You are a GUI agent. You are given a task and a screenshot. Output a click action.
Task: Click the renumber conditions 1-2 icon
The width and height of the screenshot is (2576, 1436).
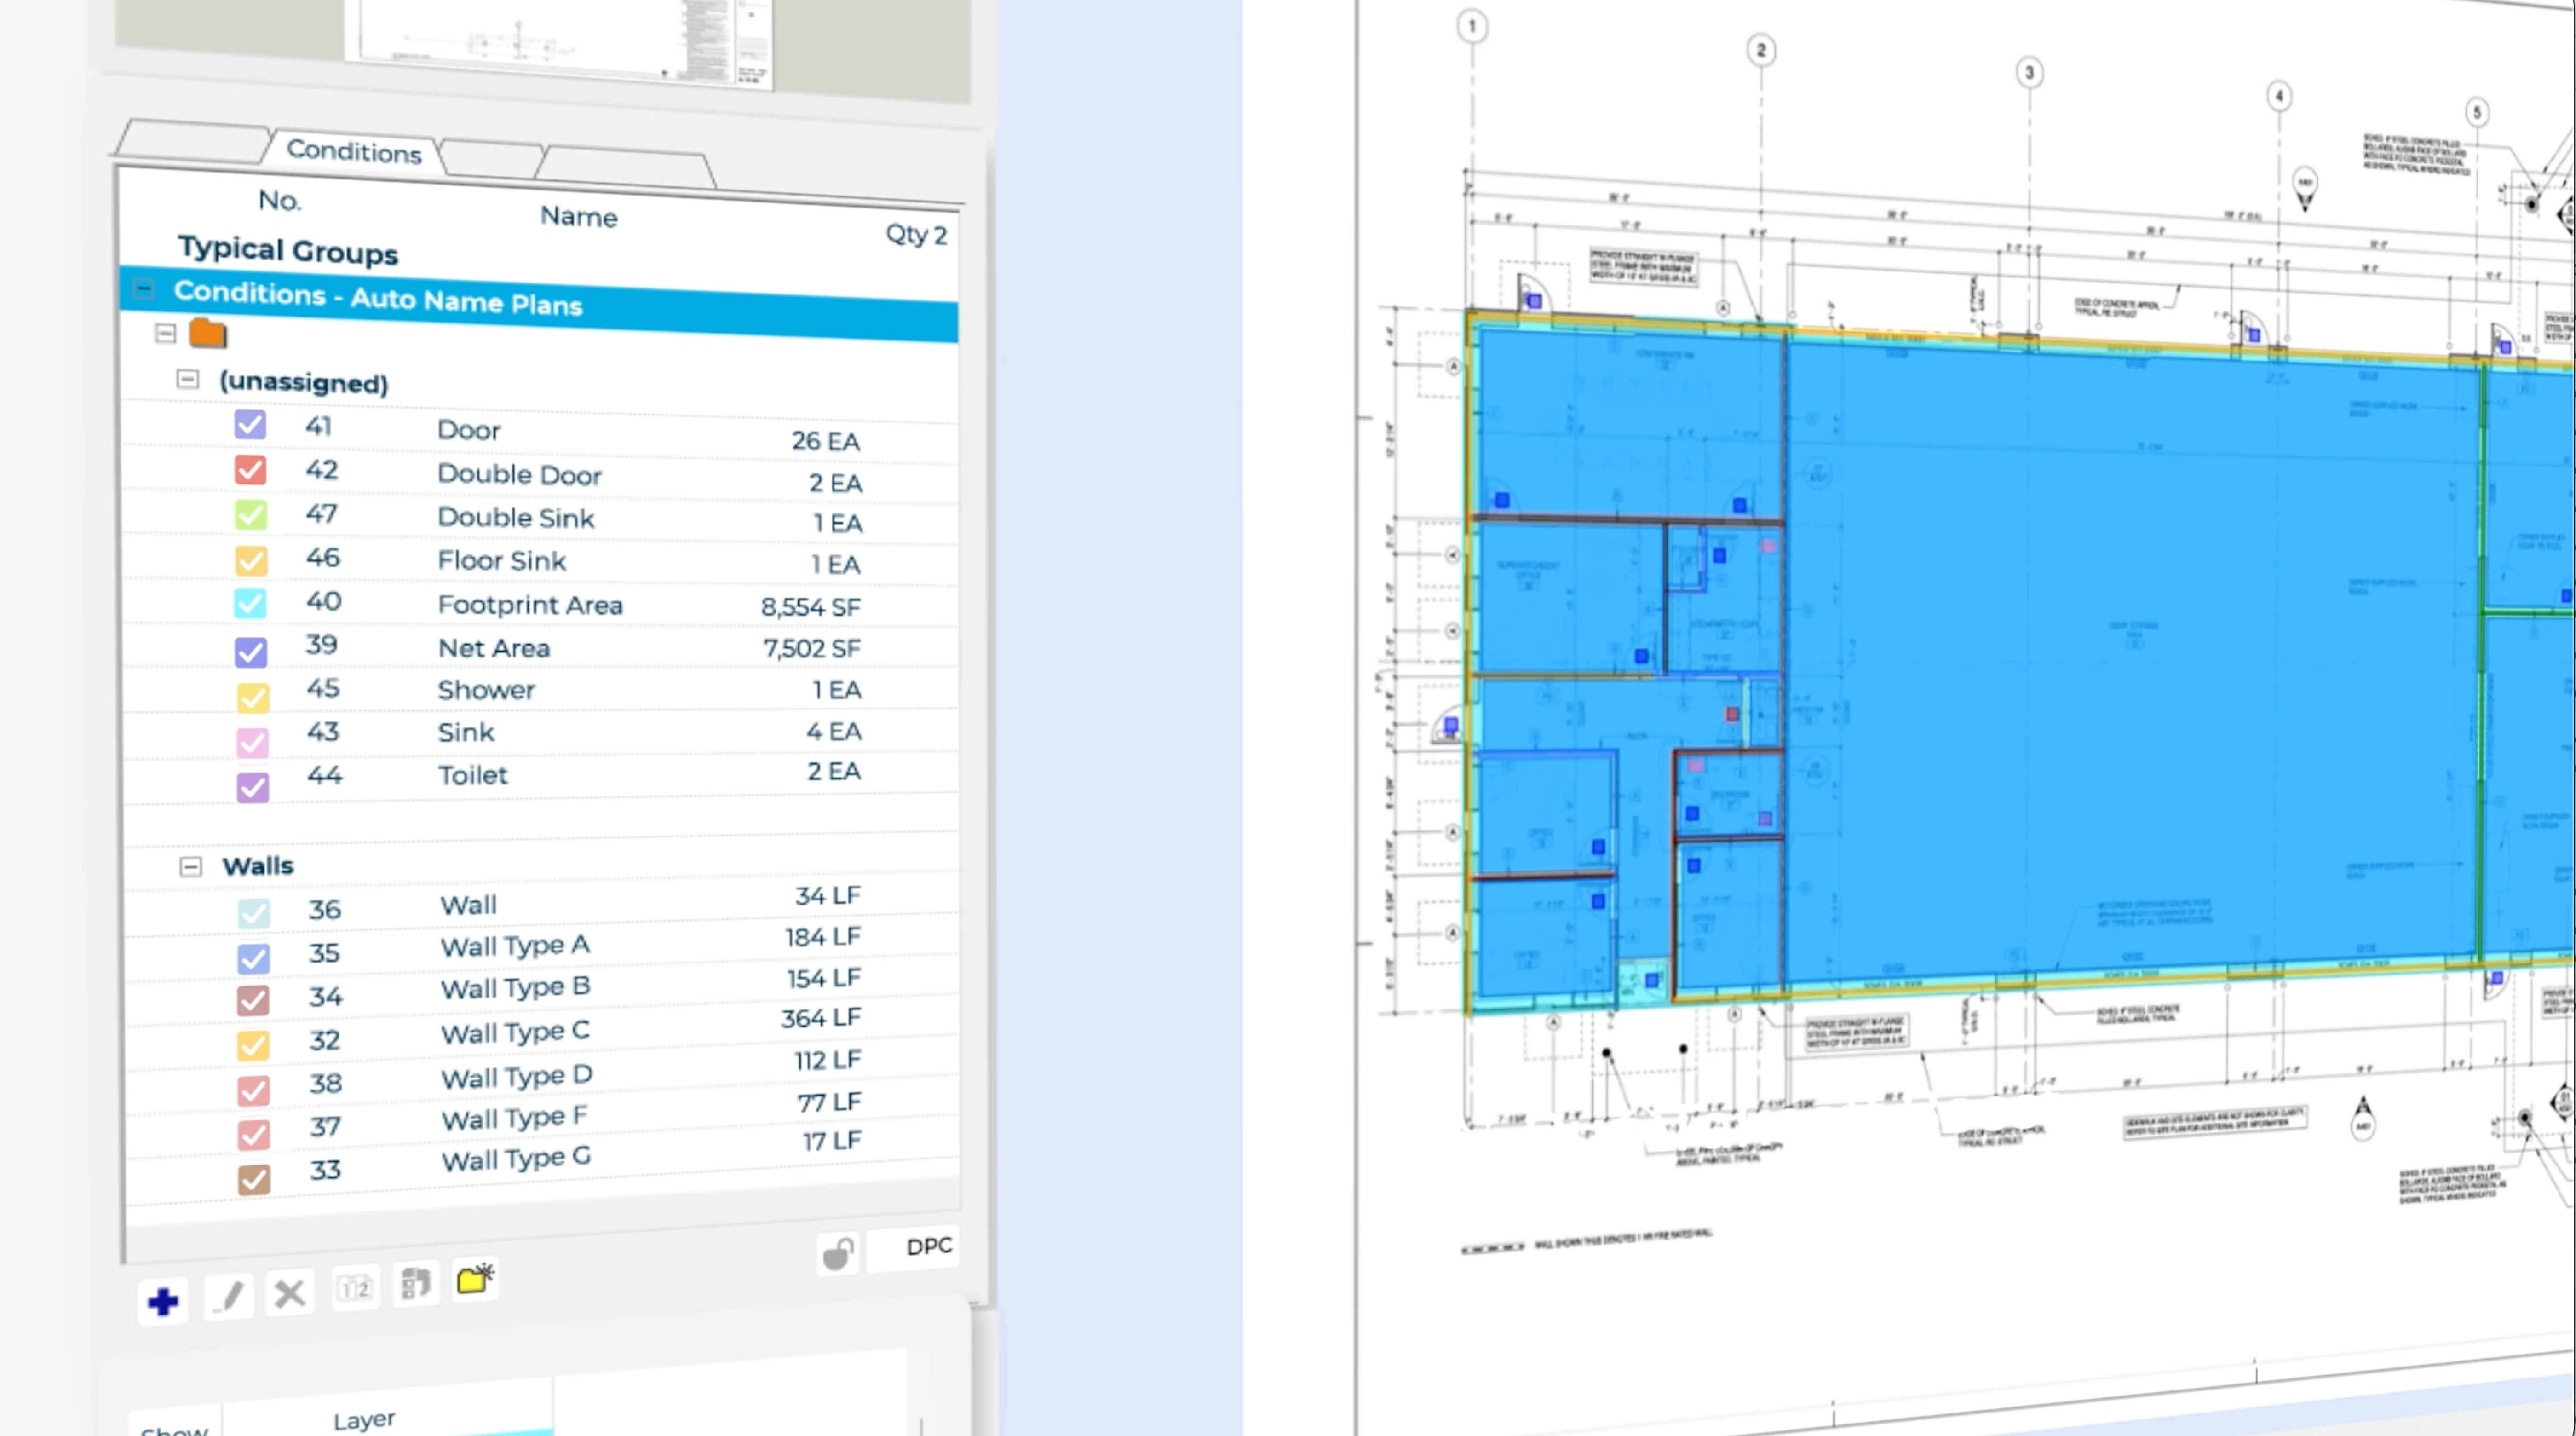(x=355, y=1288)
